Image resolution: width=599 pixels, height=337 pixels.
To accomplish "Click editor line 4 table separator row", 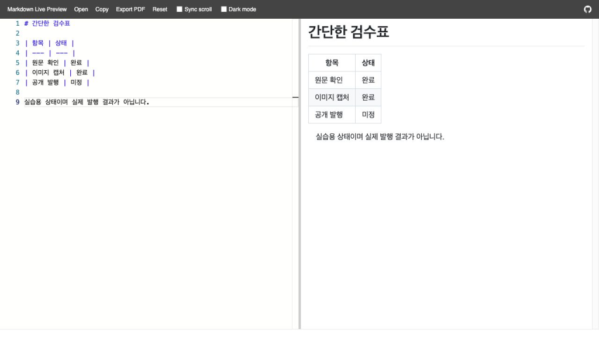I will [50, 53].
